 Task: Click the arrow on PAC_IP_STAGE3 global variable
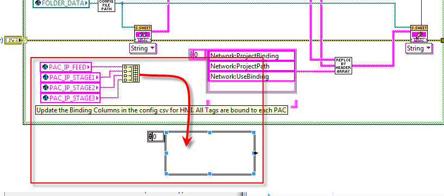(x=97, y=98)
